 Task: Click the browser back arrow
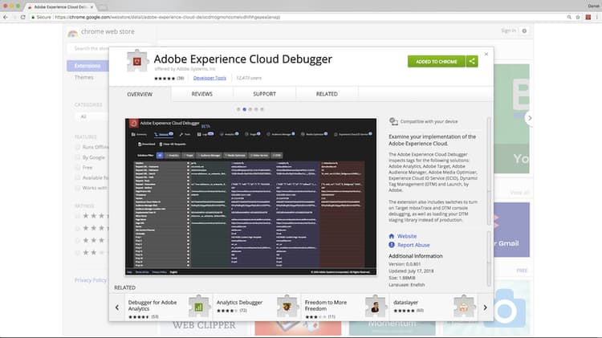(x=6, y=17)
